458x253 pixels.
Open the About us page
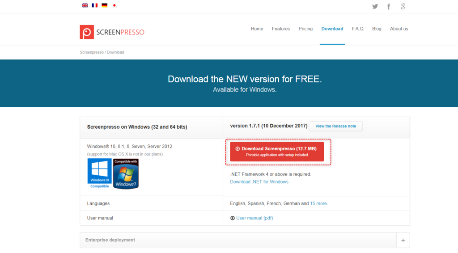pyautogui.click(x=399, y=29)
